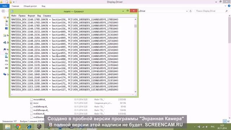Click the РУС language indicator in tray
The height and width of the screenshot is (130, 231).
click(x=213, y=127)
